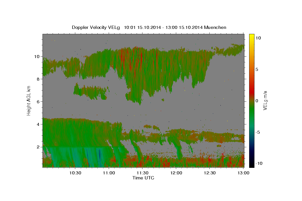
Task: Click the 13:00 time tick label
Action: click(243, 173)
